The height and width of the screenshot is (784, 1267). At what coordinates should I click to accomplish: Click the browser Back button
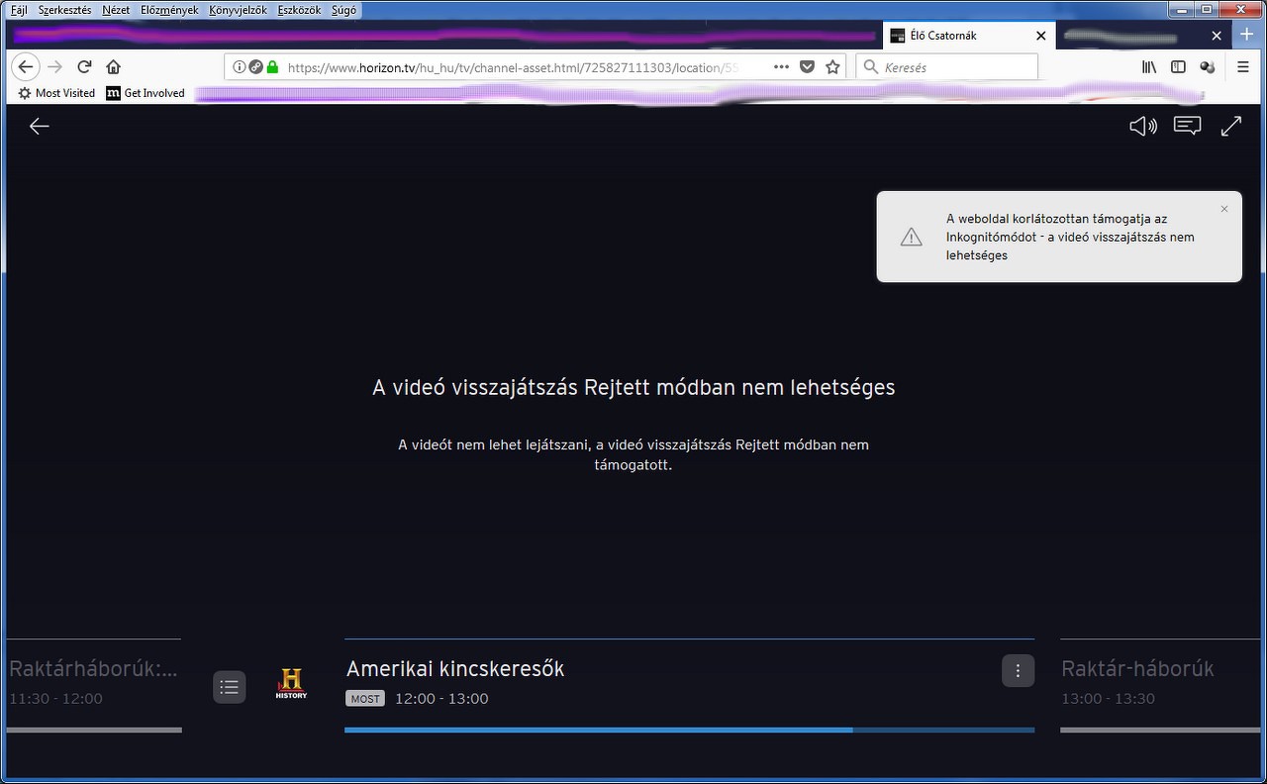(26, 66)
